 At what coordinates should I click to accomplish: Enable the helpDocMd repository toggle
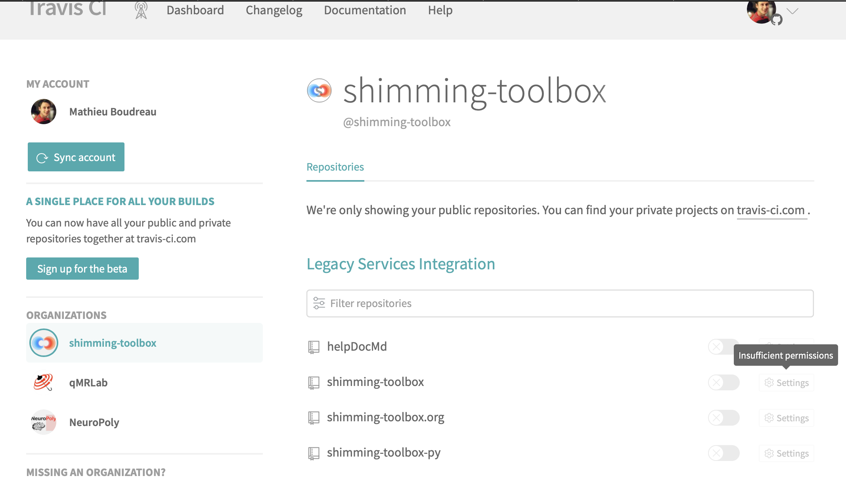tap(724, 346)
